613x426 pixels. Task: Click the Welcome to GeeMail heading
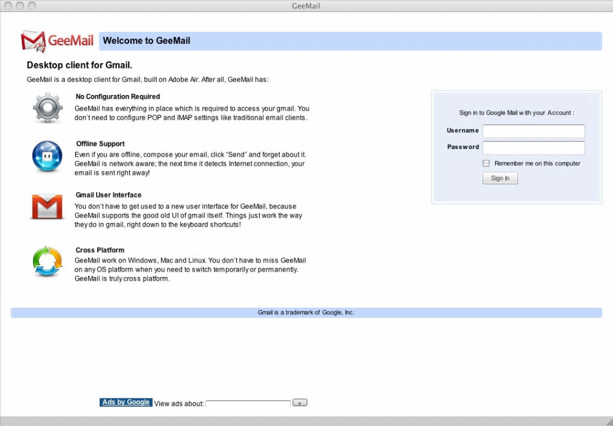coord(147,41)
